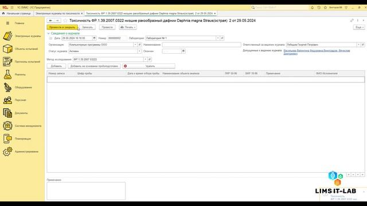This screenshot has height=206, width=367.
Task: Click Провести и закрыть button
Action: click(x=63, y=27)
